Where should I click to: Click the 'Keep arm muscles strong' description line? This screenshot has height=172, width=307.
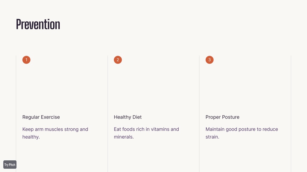pos(55,129)
